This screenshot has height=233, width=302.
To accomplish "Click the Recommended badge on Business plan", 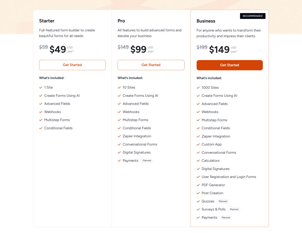I will pyautogui.click(x=252, y=16).
